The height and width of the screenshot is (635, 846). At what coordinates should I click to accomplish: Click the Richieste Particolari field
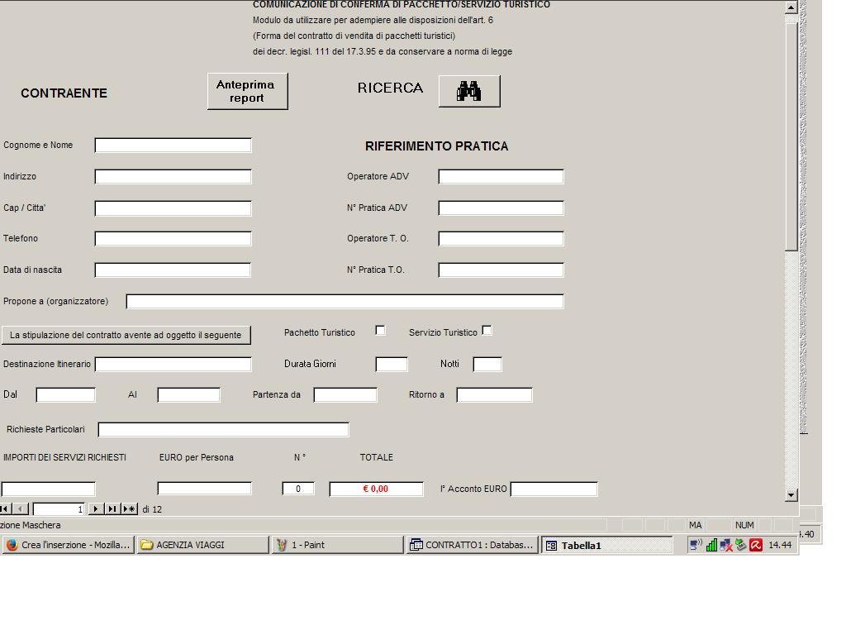point(223,430)
